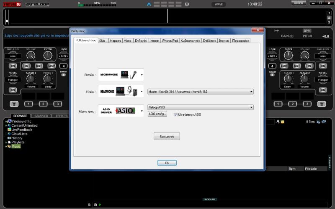Toggle right deck FX ON button
Viewport: 335px width, 209px height.
click(x=323, y=90)
